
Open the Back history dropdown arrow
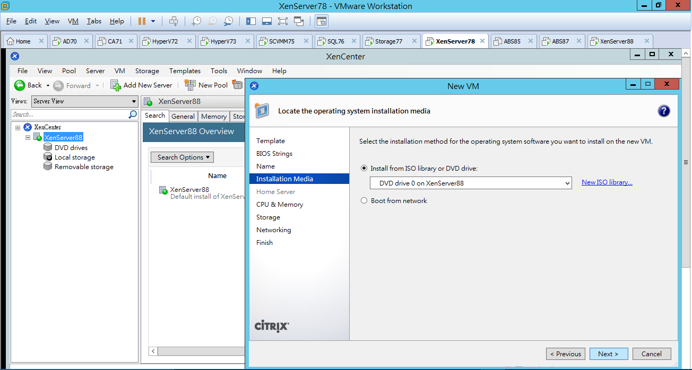point(48,85)
